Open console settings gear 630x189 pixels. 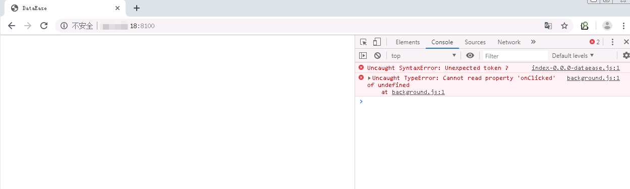click(626, 56)
